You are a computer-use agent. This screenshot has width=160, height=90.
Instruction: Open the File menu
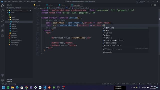coord(5,2)
